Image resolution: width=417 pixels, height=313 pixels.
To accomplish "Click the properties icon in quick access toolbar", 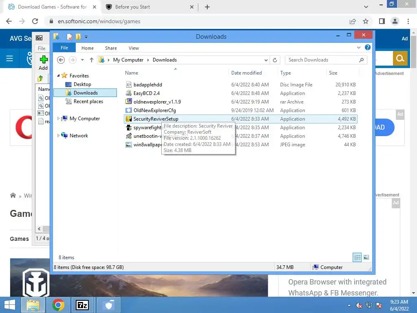I will tap(69, 37).
